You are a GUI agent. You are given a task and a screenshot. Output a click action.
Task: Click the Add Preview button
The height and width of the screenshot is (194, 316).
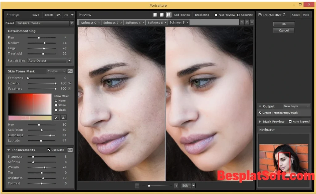click(x=182, y=14)
